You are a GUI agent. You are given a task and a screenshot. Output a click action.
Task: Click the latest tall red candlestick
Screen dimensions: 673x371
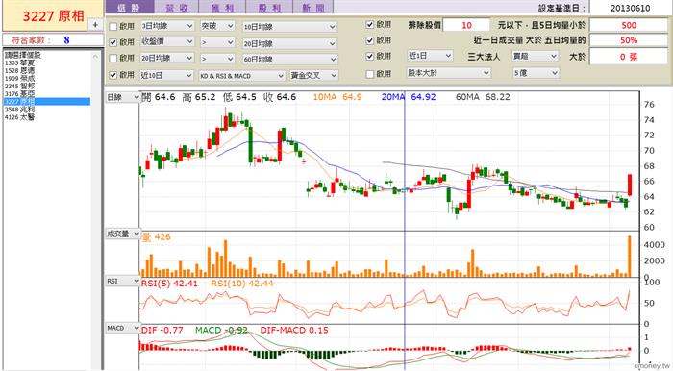tap(630, 185)
